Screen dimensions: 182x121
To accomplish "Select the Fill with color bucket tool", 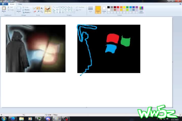I will [x=38, y=8].
